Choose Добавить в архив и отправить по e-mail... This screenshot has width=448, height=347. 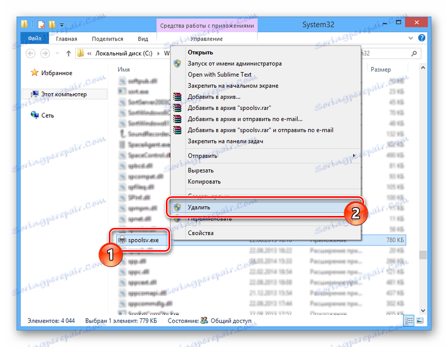tap(265, 119)
